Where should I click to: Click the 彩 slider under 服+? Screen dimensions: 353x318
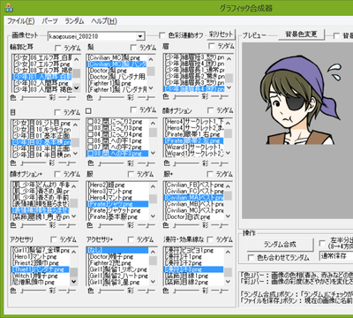click(221, 225)
